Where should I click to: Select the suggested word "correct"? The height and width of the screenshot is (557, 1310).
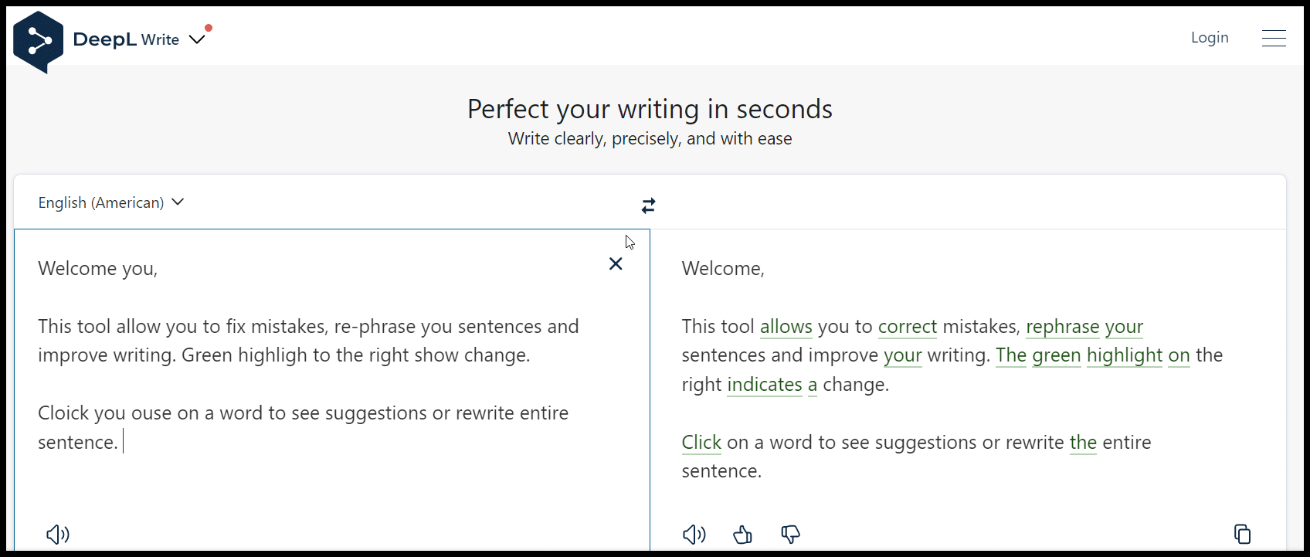(x=907, y=327)
